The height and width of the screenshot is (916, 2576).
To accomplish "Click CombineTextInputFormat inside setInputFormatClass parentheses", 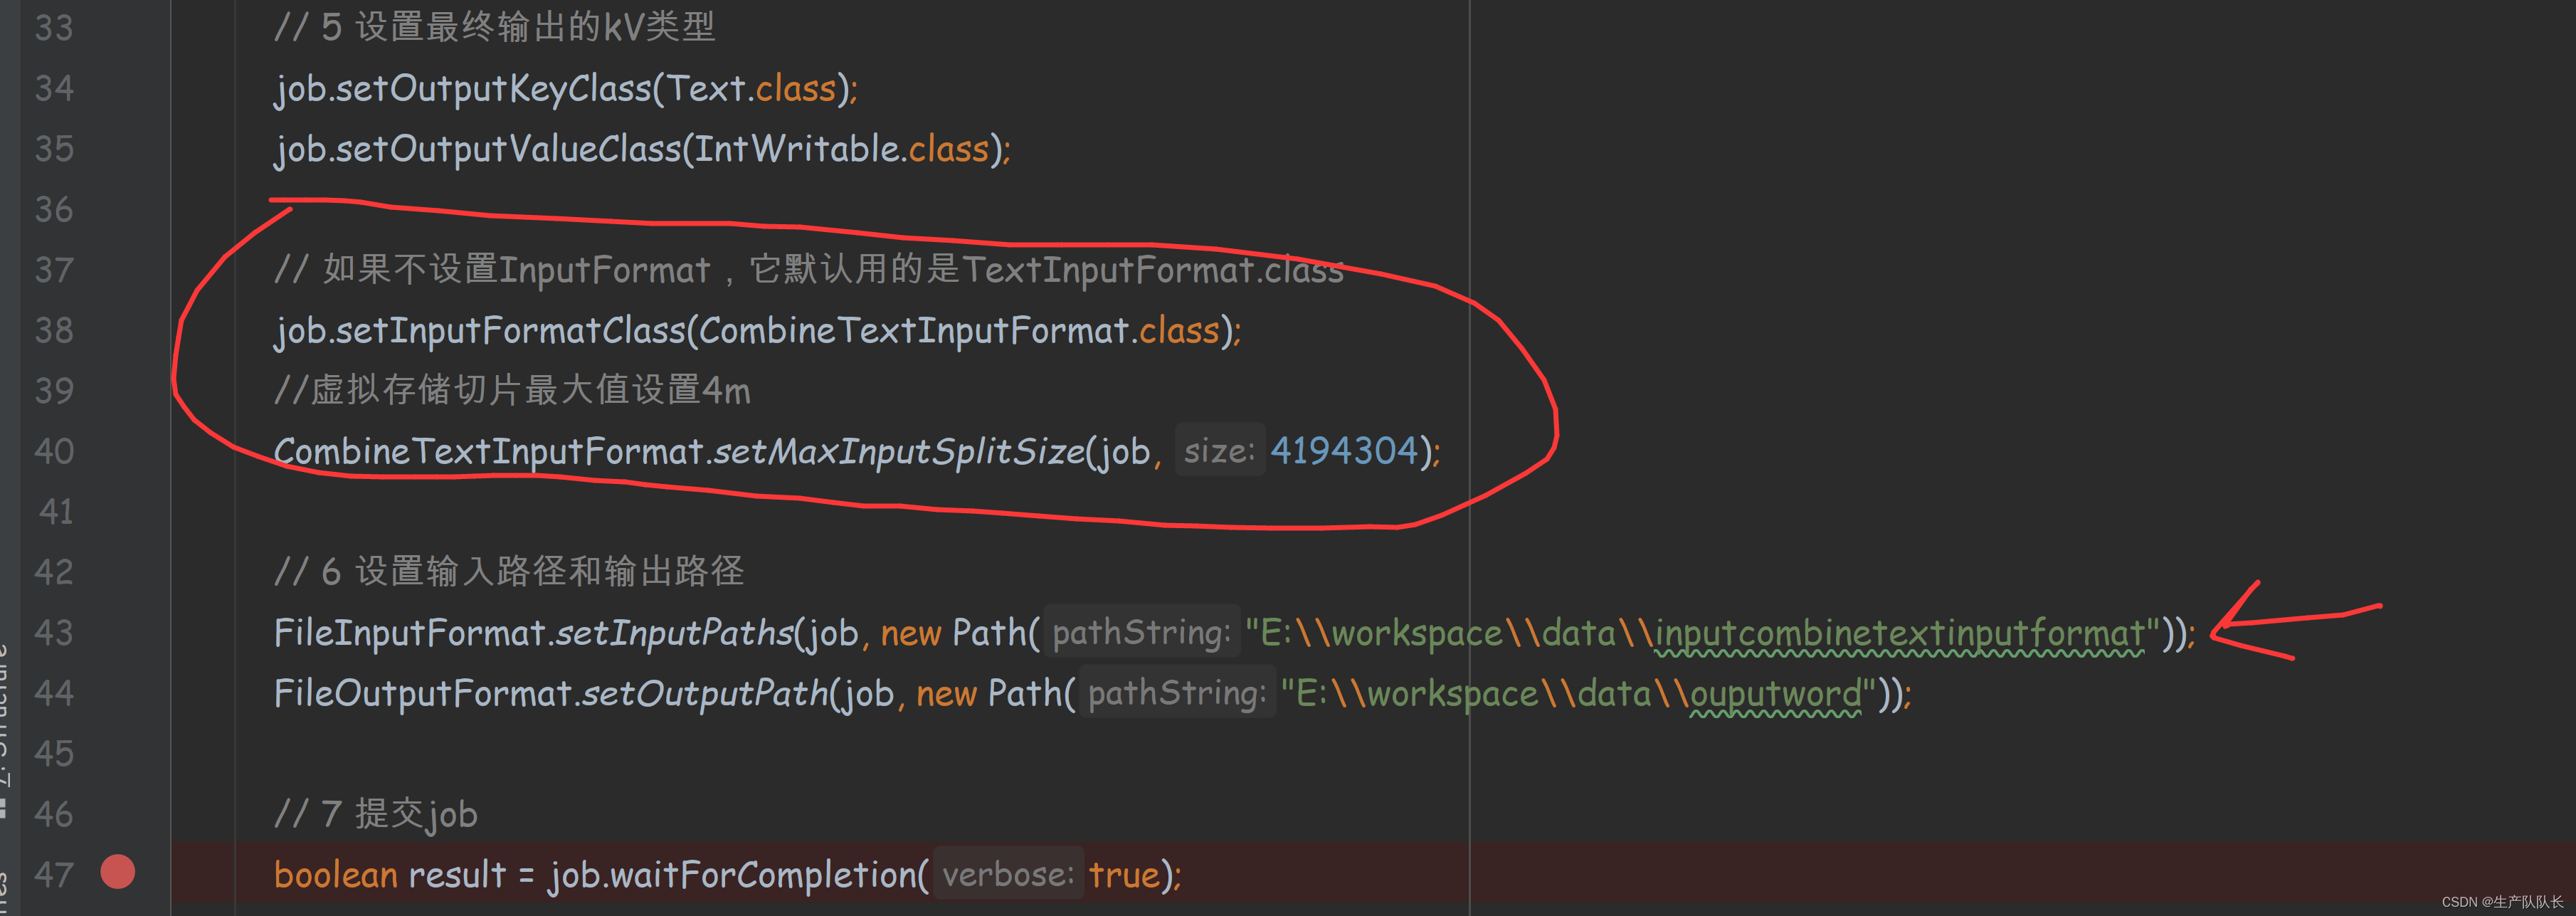I will click(x=914, y=331).
